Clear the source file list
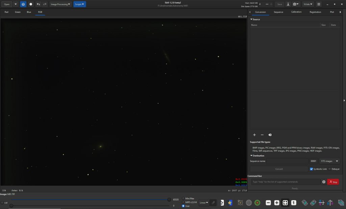 click(x=270, y=135)
